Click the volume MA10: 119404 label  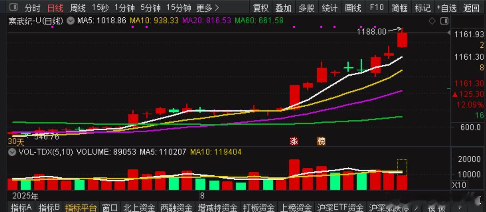pyautogui.click(x=216, y=152)
